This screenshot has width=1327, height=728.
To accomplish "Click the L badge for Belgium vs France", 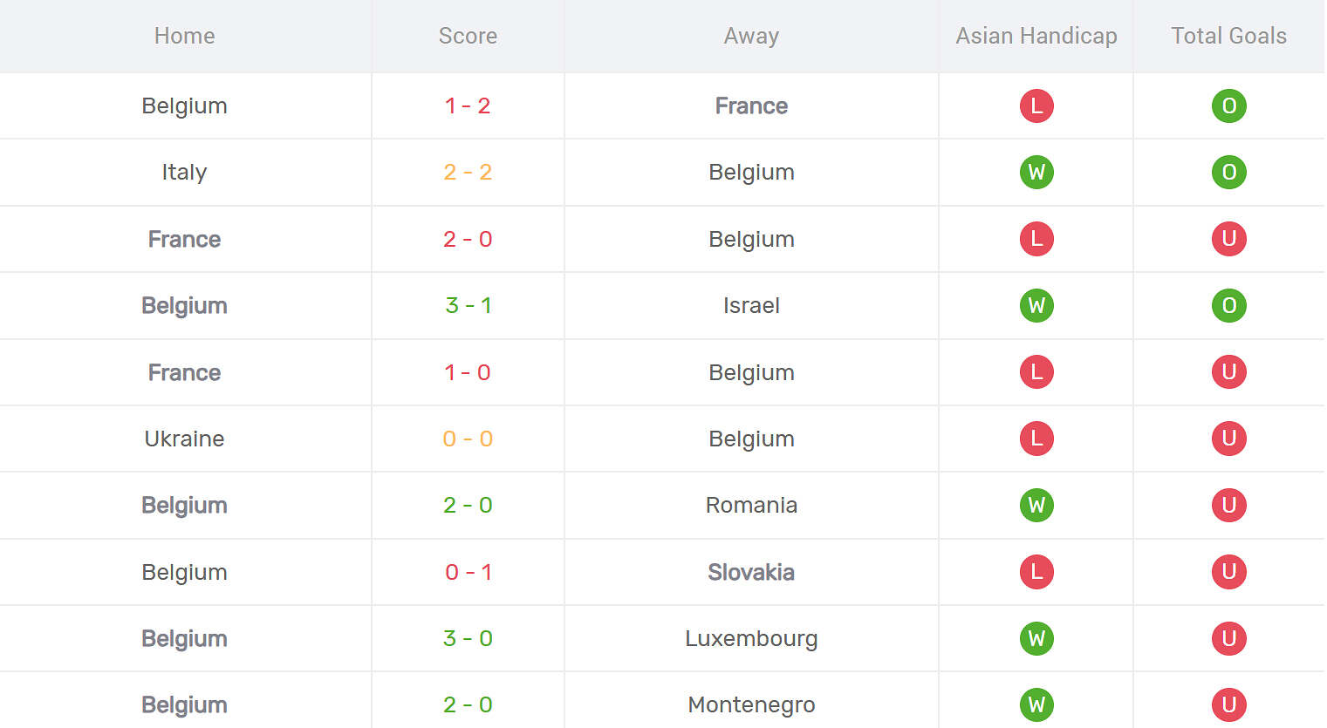I will click(x=1036, y=106).
